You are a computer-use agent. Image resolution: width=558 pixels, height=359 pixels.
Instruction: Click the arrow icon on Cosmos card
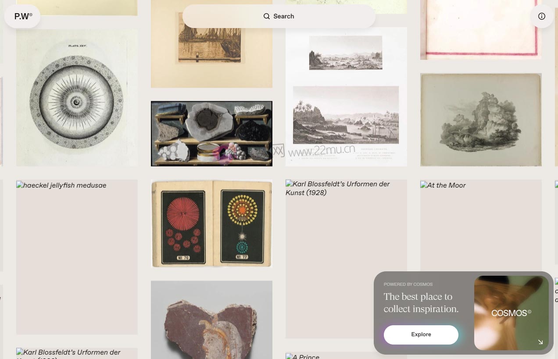click(x=540, y=342)
